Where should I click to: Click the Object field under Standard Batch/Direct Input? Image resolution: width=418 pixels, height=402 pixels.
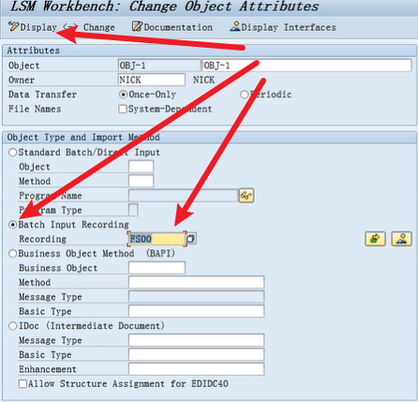[x=141, y=167]
